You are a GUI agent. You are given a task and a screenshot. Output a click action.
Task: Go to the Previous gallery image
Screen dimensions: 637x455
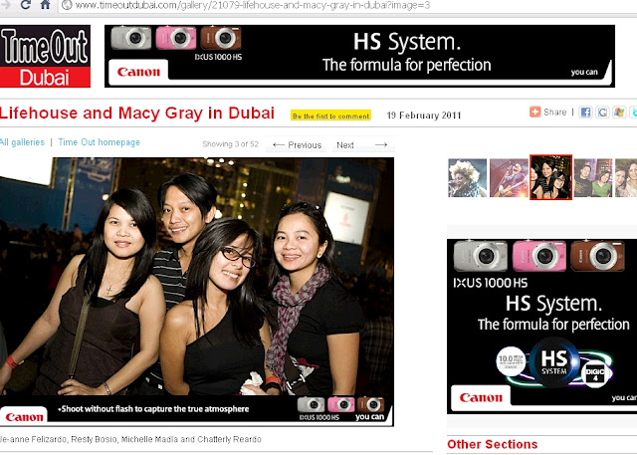pyautogui.click(x=297, y=145)
